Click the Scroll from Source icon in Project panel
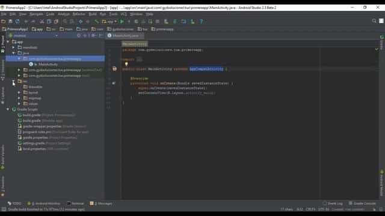Screen dimensions: 385x216 pos(79,35)
